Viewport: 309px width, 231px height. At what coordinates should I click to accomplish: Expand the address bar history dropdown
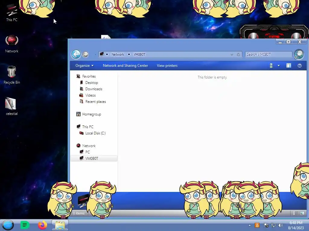click(232, 55)
